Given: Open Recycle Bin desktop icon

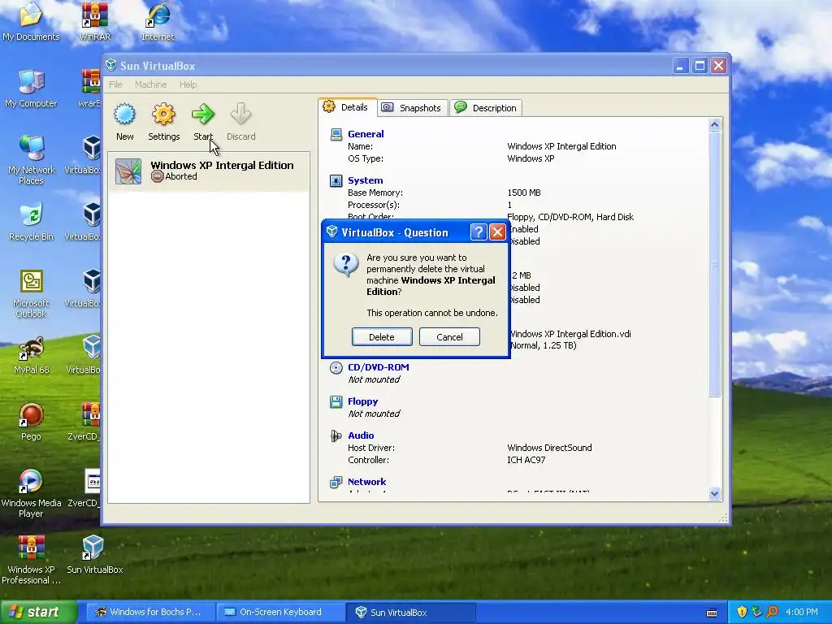Looking at the screenshot, I should point(31,222).
